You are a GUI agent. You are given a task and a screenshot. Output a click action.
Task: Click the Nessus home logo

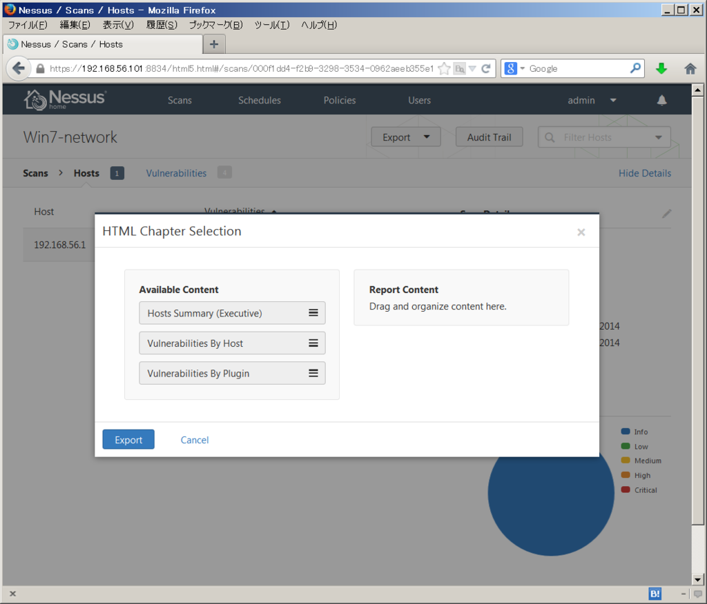65,99
